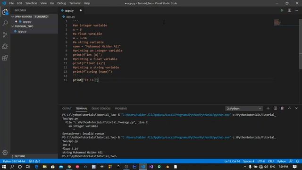
Task: Open Cortana circle on taskbar
Action: [20, 167]
